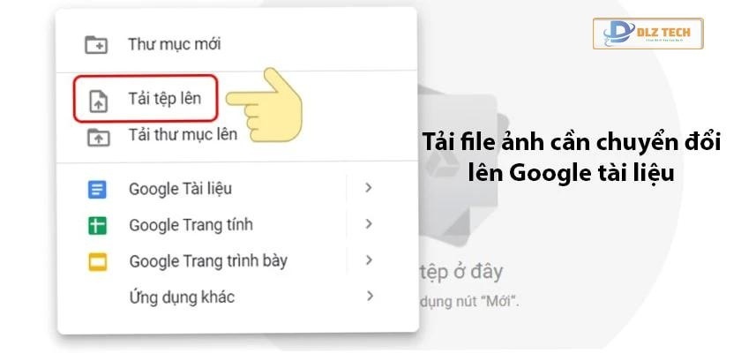The width and height of the screenshot is (741, 353).
Task: Expand Google Trang trình bày submenu arrow
Action: [x=369, y=260]
